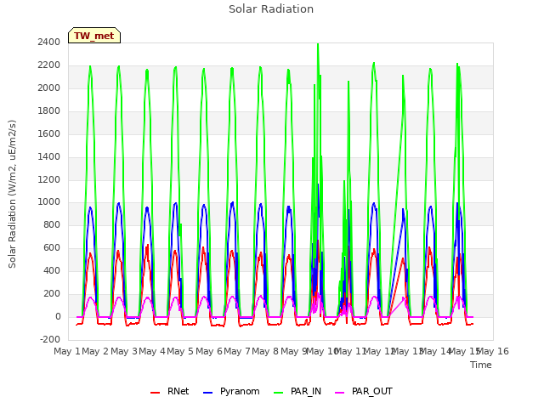Screen dimensions: 544x408
Task: Click the -200 y-axis tick label
Action: (50, 339)
